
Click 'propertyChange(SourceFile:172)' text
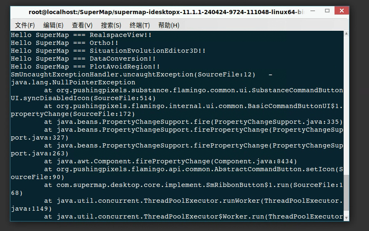[73, 114]
